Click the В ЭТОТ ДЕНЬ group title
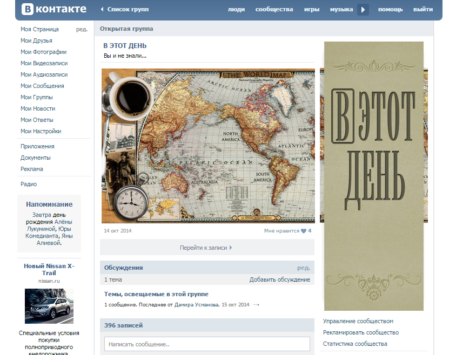Image resolution: width=456 pixels, height=355 pixels. pos(125,46)
